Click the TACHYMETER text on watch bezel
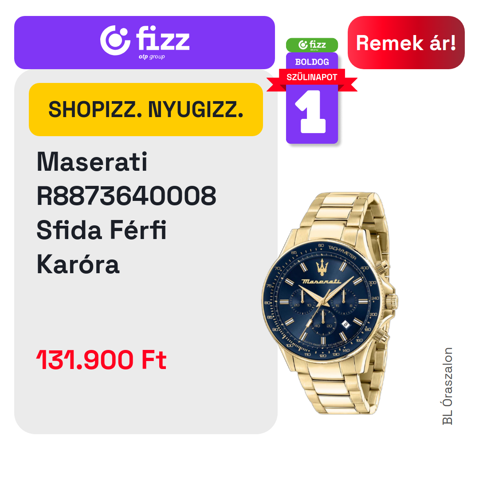 point(342,252)
